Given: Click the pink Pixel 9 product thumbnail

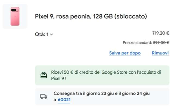Looking at the screenshot, I should [x=15, y=17].
